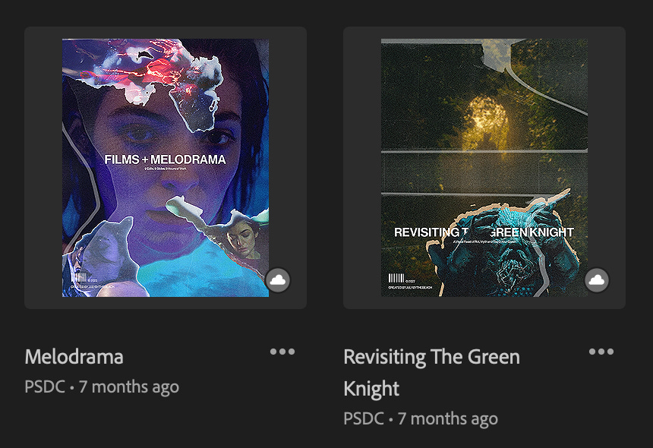Screen dimensions: 653x448
Task: Click cloud document badge on Green Knight thumbnail
Action: [x=597, y=279]
